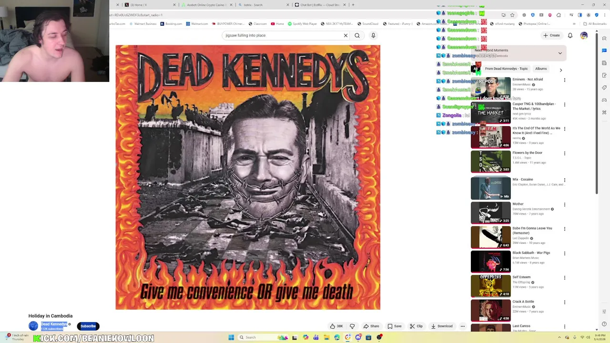
Task: Select the 'From Dead Kennedys - Topic' chip
Action: [x=506, y=69]
